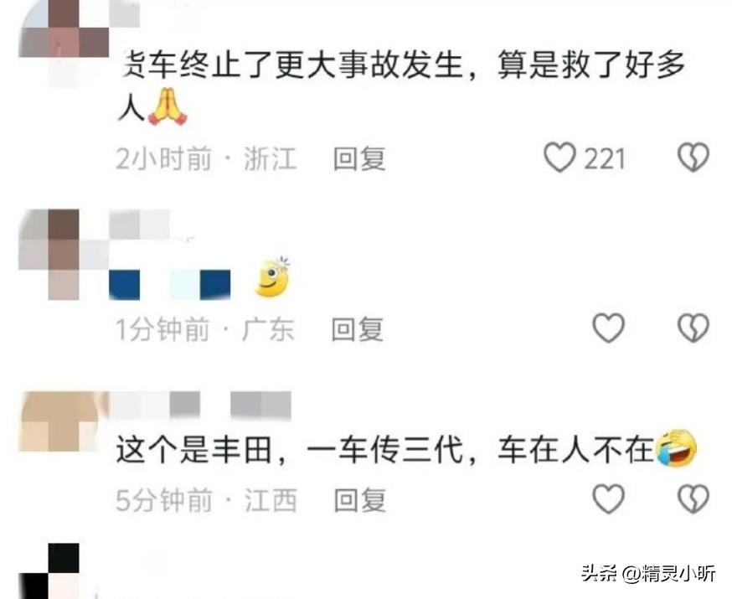Tap the praying hands emoji in first comment
732x599 pixels.
click(x=168, y=107)
